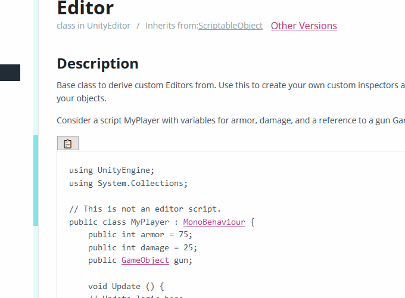Click the paragraph starting 'Base class to derive custom Editors'

(230, 92)
